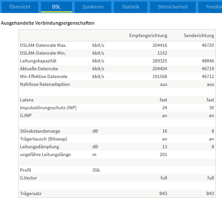Click the Aktuelle Datenrate value 204404
This screenshot has height=199, width=222.
coord(160,69)
